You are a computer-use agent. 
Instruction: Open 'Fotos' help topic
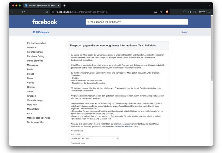(x=30, y=78)
